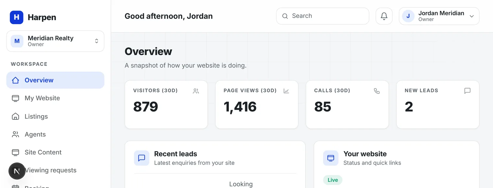Screen dimensions: 493x188
Task: Click the Agents people icon
Action: point(15,134)
